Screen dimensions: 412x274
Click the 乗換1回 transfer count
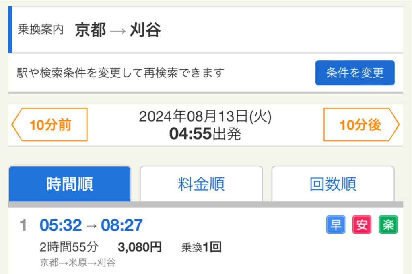pyautogui.click(x=202, y=247)
